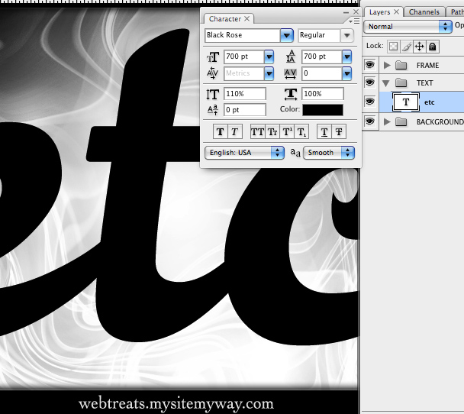This screenshot has width=464, height=414.
Task: Click the kerning icon
Action: (x=212, y=73)
